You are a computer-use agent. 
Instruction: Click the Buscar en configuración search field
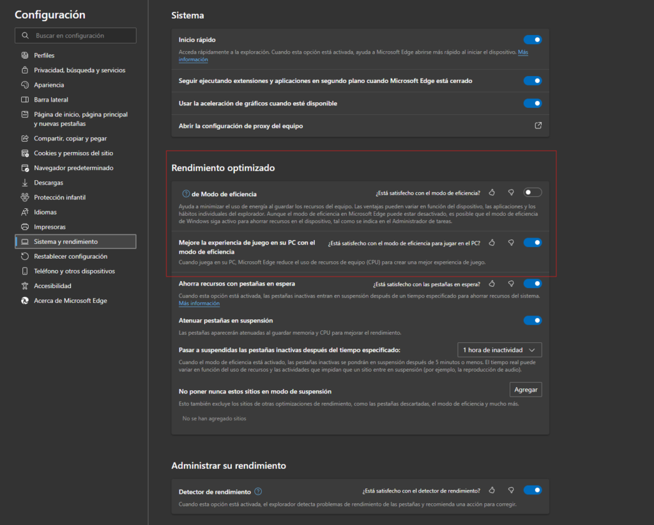(x=75, y=36)
